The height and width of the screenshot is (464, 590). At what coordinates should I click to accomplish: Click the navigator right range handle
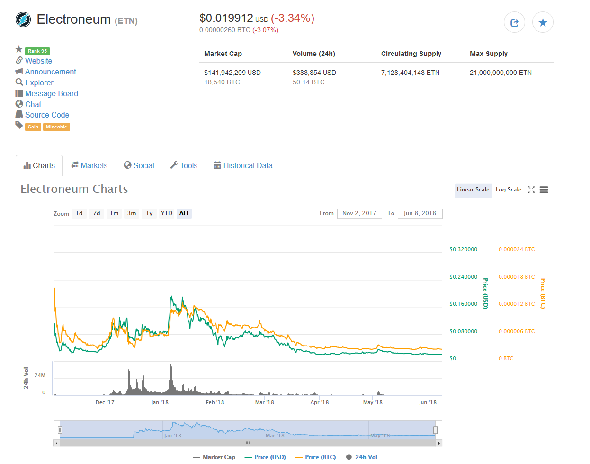[435, 430]
